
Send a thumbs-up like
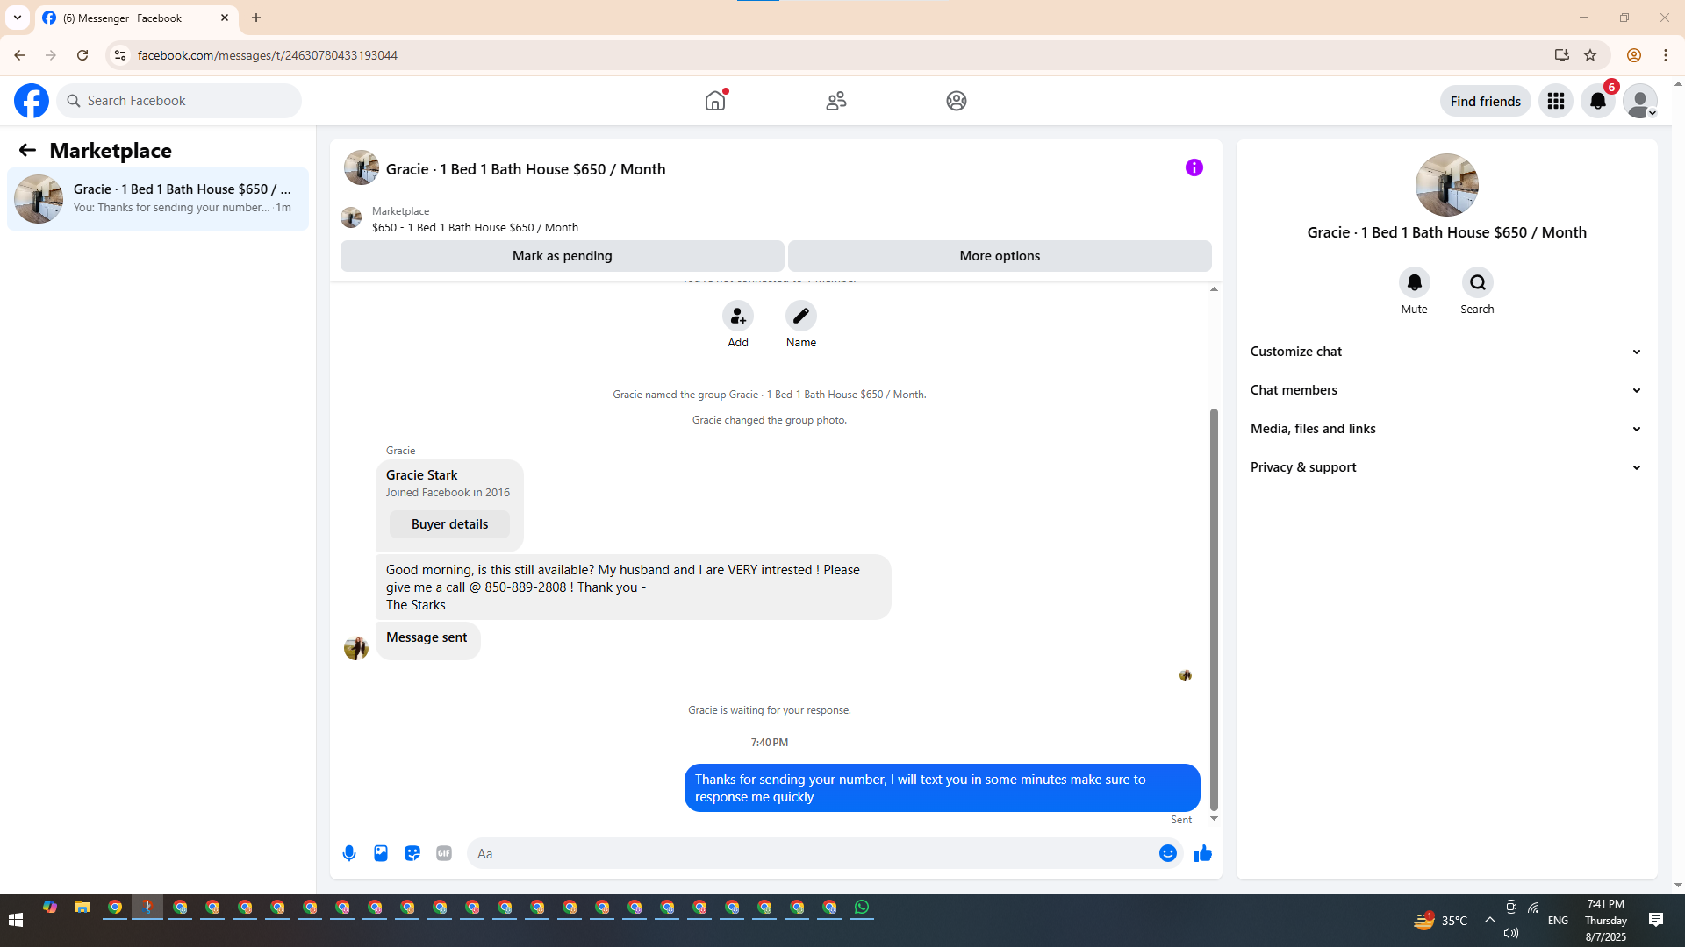(x=1203, y=853)
